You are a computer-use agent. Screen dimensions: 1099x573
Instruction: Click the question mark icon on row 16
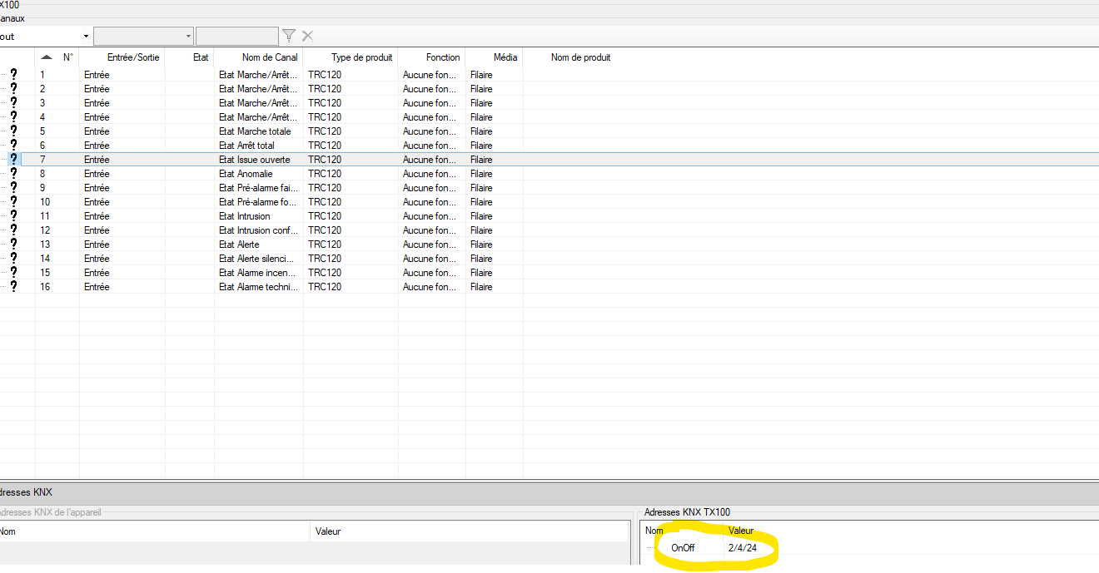13,287
